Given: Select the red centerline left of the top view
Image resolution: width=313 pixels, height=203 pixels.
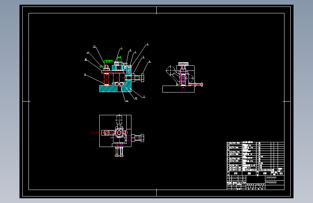Looking at the screenshot, I should [x=95, y=133].
